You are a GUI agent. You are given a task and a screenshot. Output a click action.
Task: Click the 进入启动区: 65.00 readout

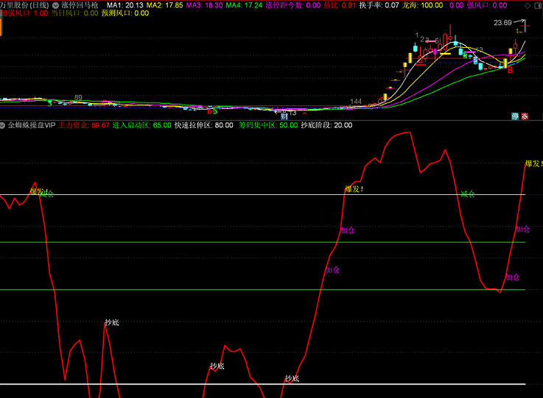click(x=142, y=125)
